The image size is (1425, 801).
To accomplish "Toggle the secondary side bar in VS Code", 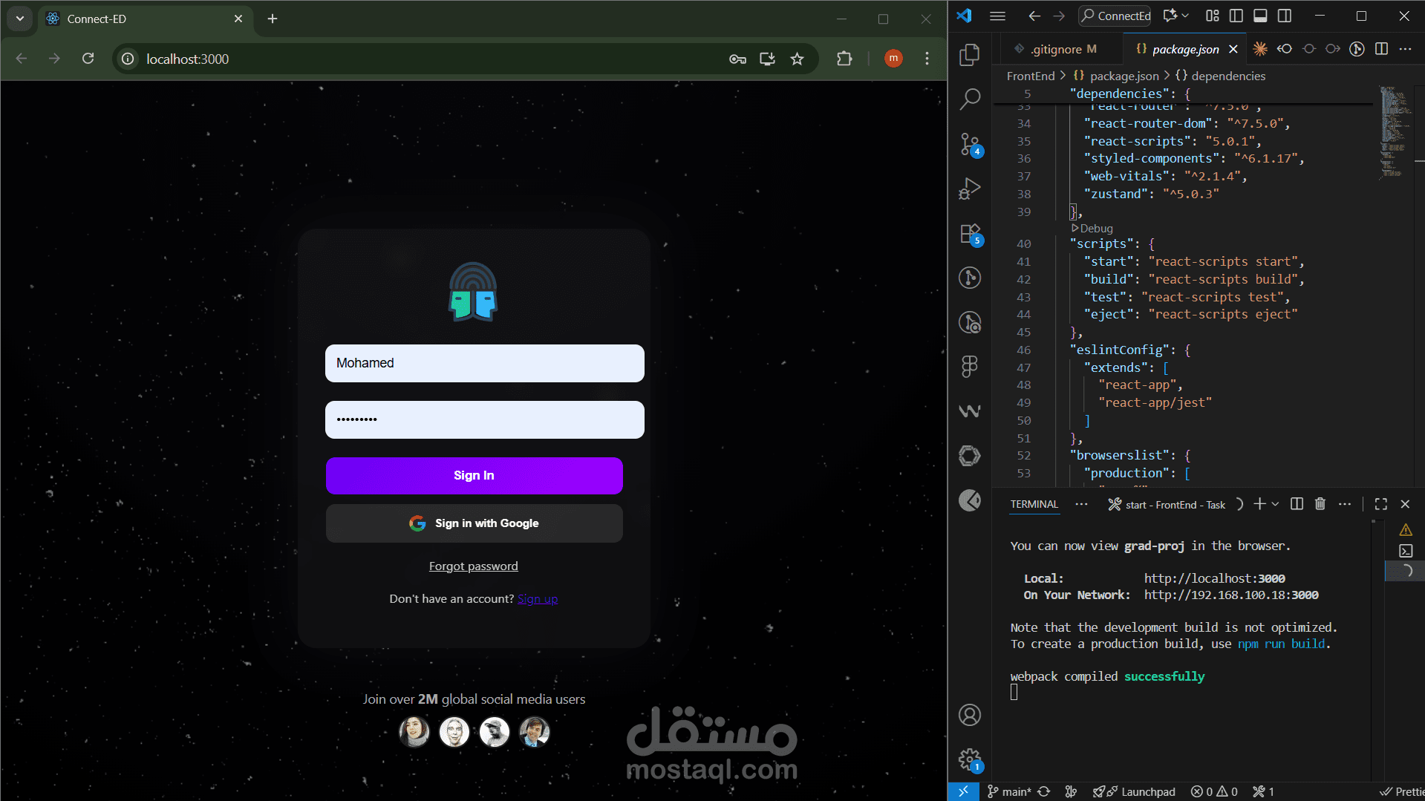I will pos(1285,16).
